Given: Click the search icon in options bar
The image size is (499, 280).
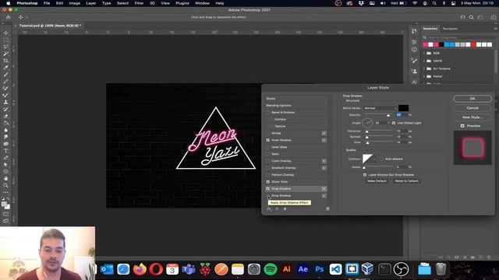Looking at the screenshot, I should pos(471,17).
